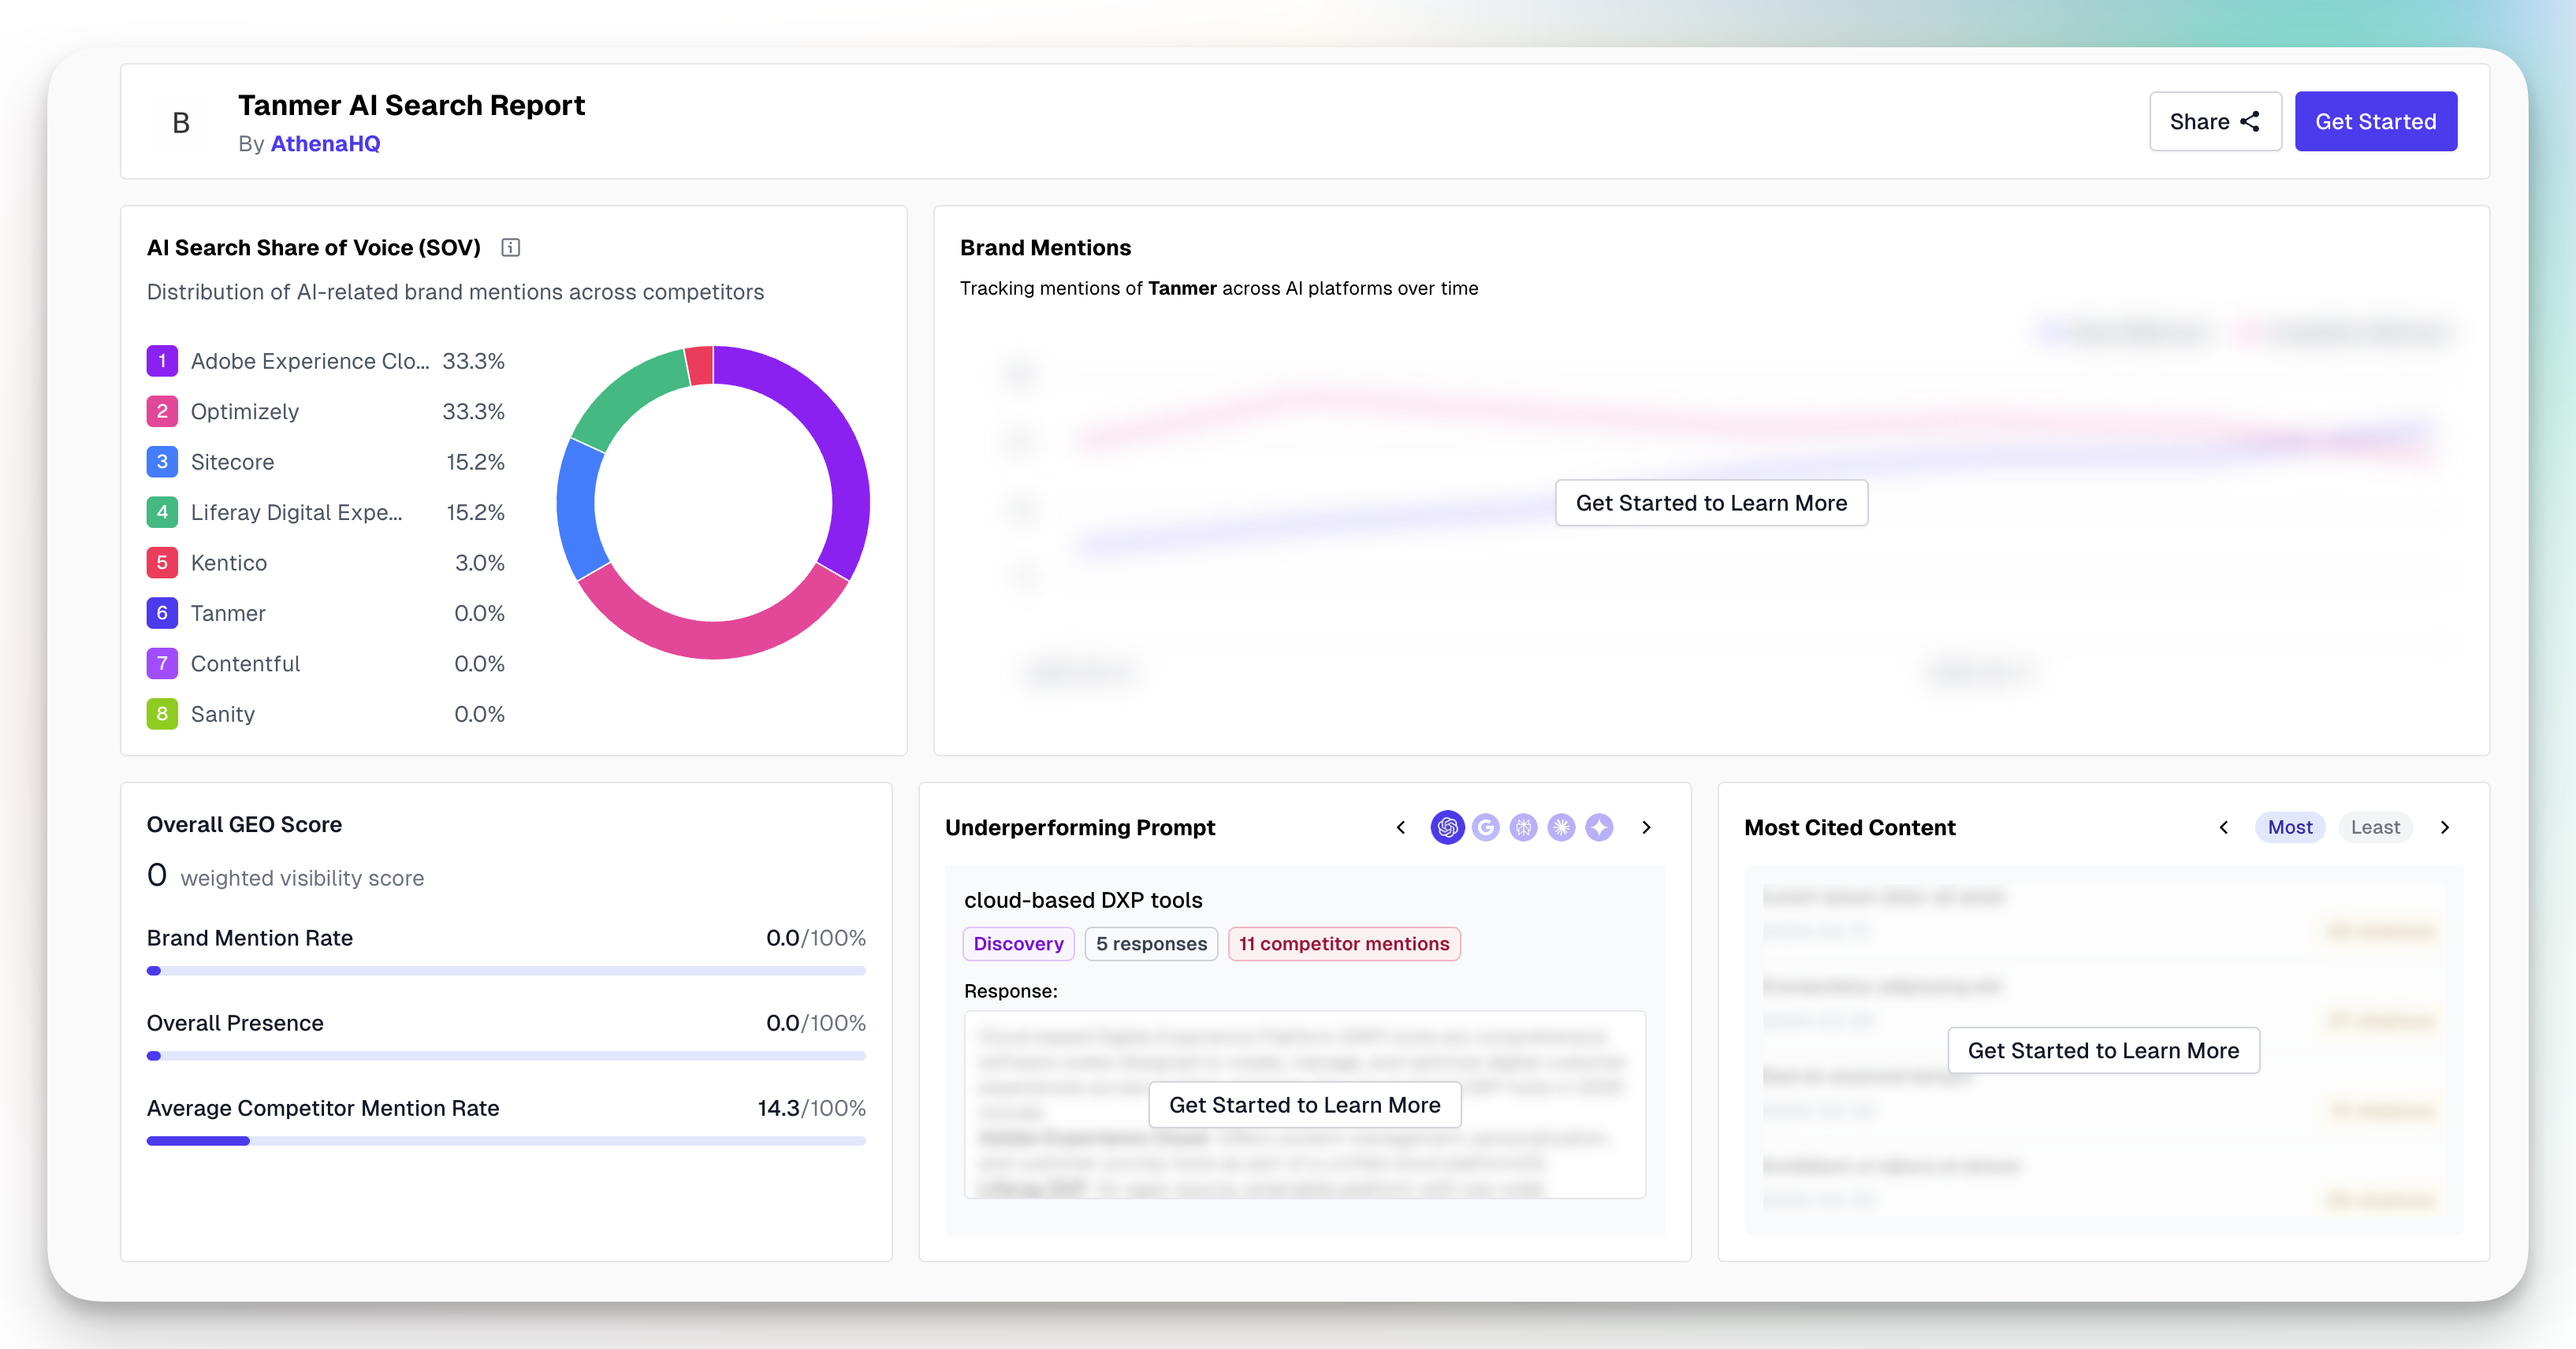Switch cited content to Most
The height and width of the screenshot is (1349, 2576).
click(2289, 827)
